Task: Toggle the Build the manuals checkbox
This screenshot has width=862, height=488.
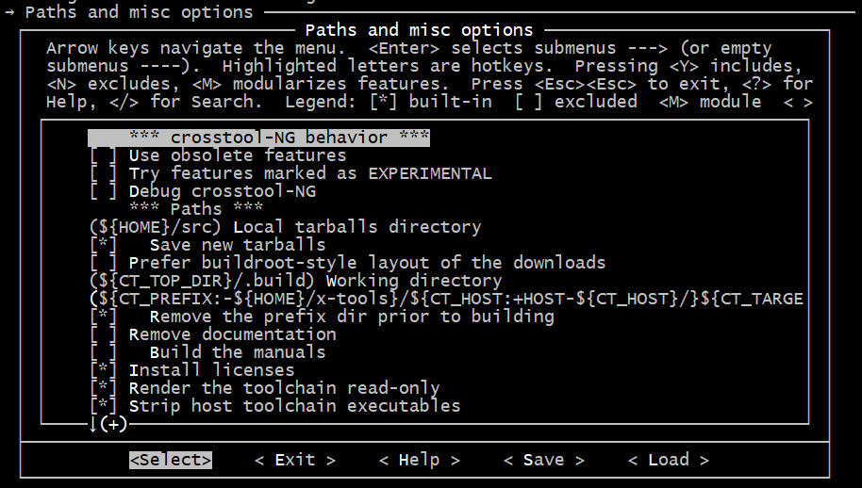Action: pos(104,352)
